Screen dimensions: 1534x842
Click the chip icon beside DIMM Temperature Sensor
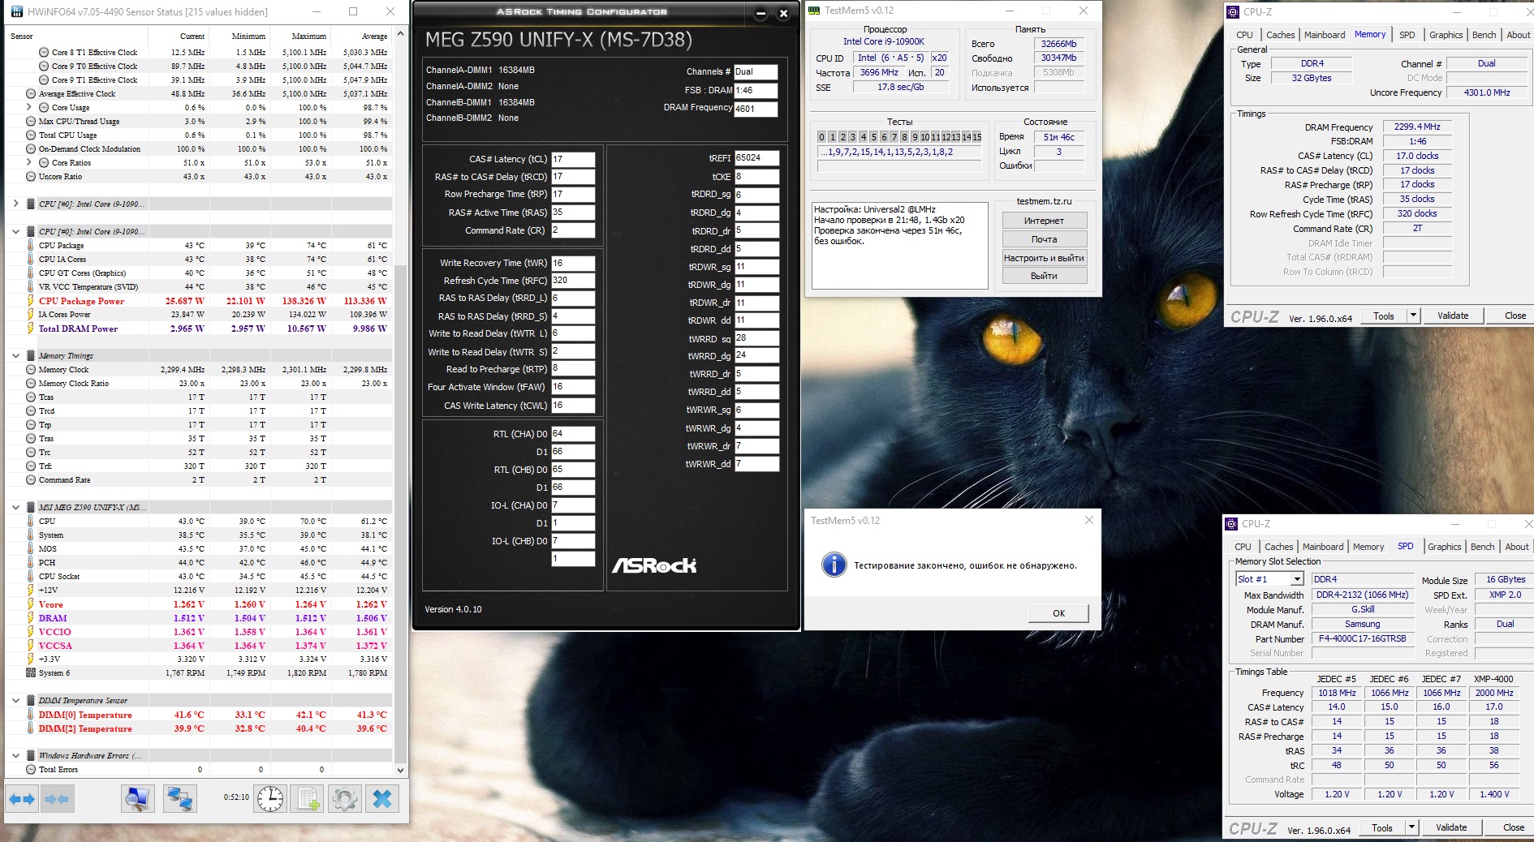31,700
